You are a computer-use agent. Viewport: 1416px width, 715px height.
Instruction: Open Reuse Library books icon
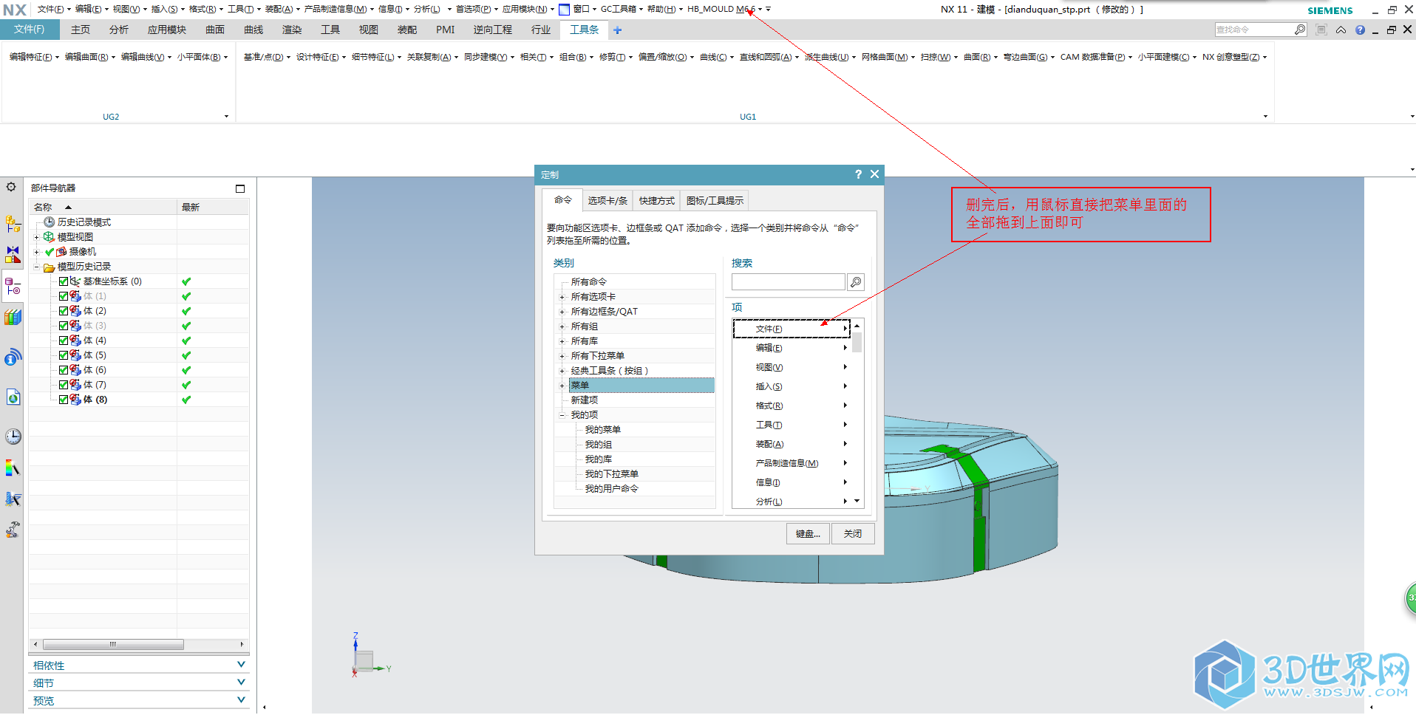coord(13,318)
